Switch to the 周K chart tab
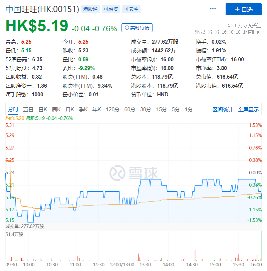 [56, 109]
